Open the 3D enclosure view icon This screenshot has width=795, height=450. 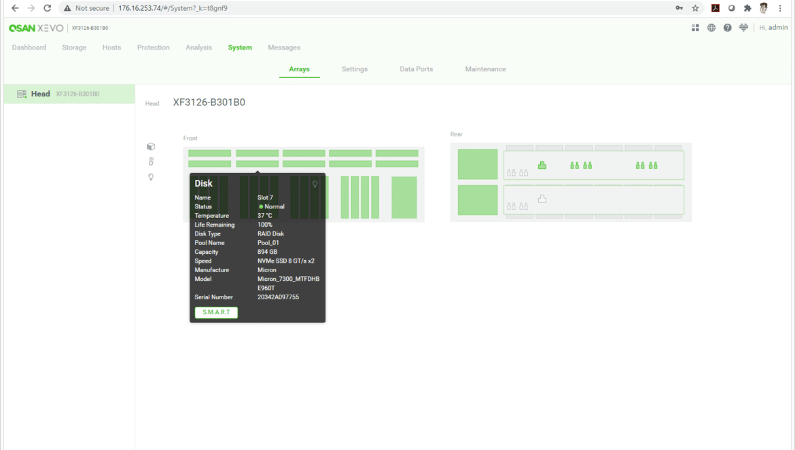coord(151,147)
